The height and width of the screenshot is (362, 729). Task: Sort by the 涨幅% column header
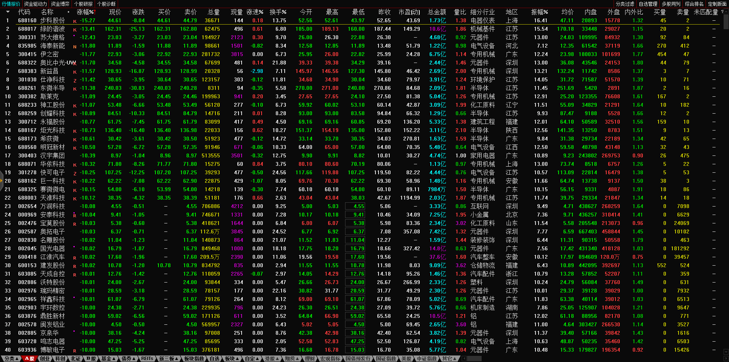click(85, 12)
